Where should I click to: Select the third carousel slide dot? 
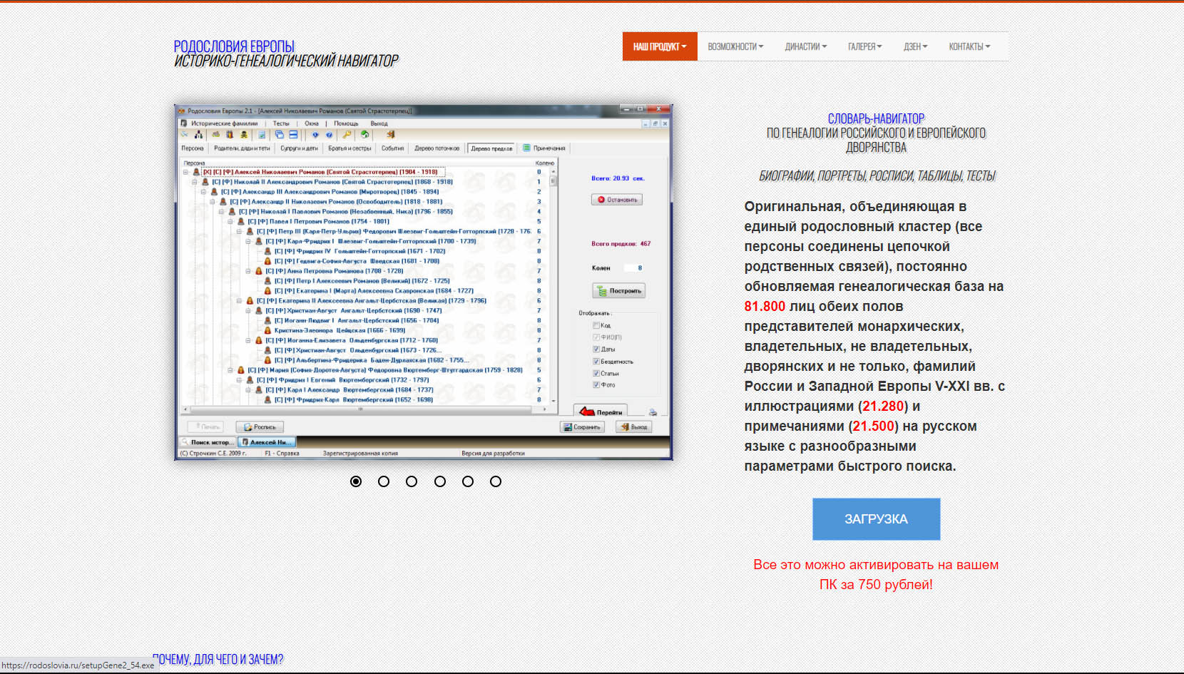tap(412, 481)
